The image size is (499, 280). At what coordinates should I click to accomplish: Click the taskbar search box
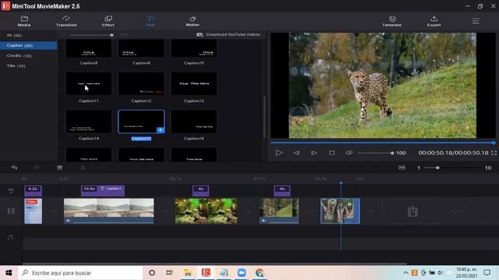[x=80, y=273]
